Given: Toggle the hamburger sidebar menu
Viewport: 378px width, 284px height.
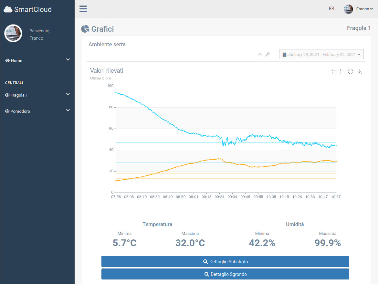Looking at the screenshot, I should point(83,9).
